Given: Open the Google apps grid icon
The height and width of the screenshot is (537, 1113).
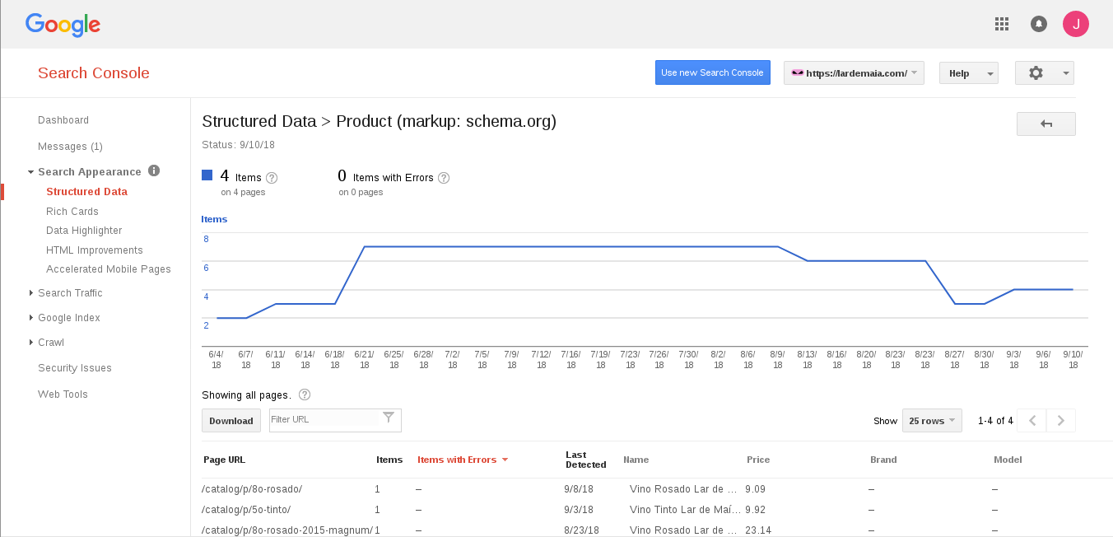Looking at the screenshot, I should click(1002, 24).
